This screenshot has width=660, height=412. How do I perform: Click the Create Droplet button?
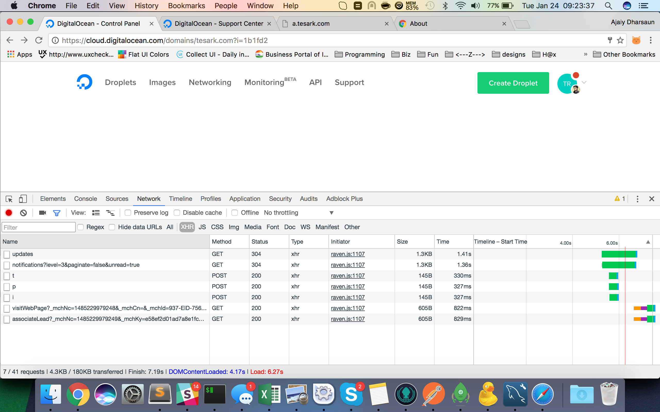[513, 83]
